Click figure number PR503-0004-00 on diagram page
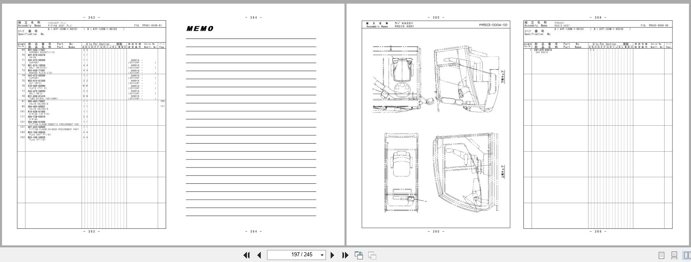The image size is (691, 262). pyautogui.click(x=493, y=25)
